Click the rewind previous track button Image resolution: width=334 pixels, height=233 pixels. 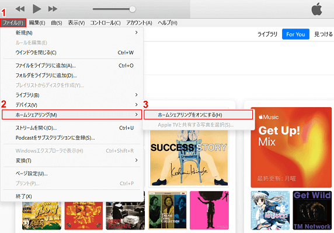20,9
